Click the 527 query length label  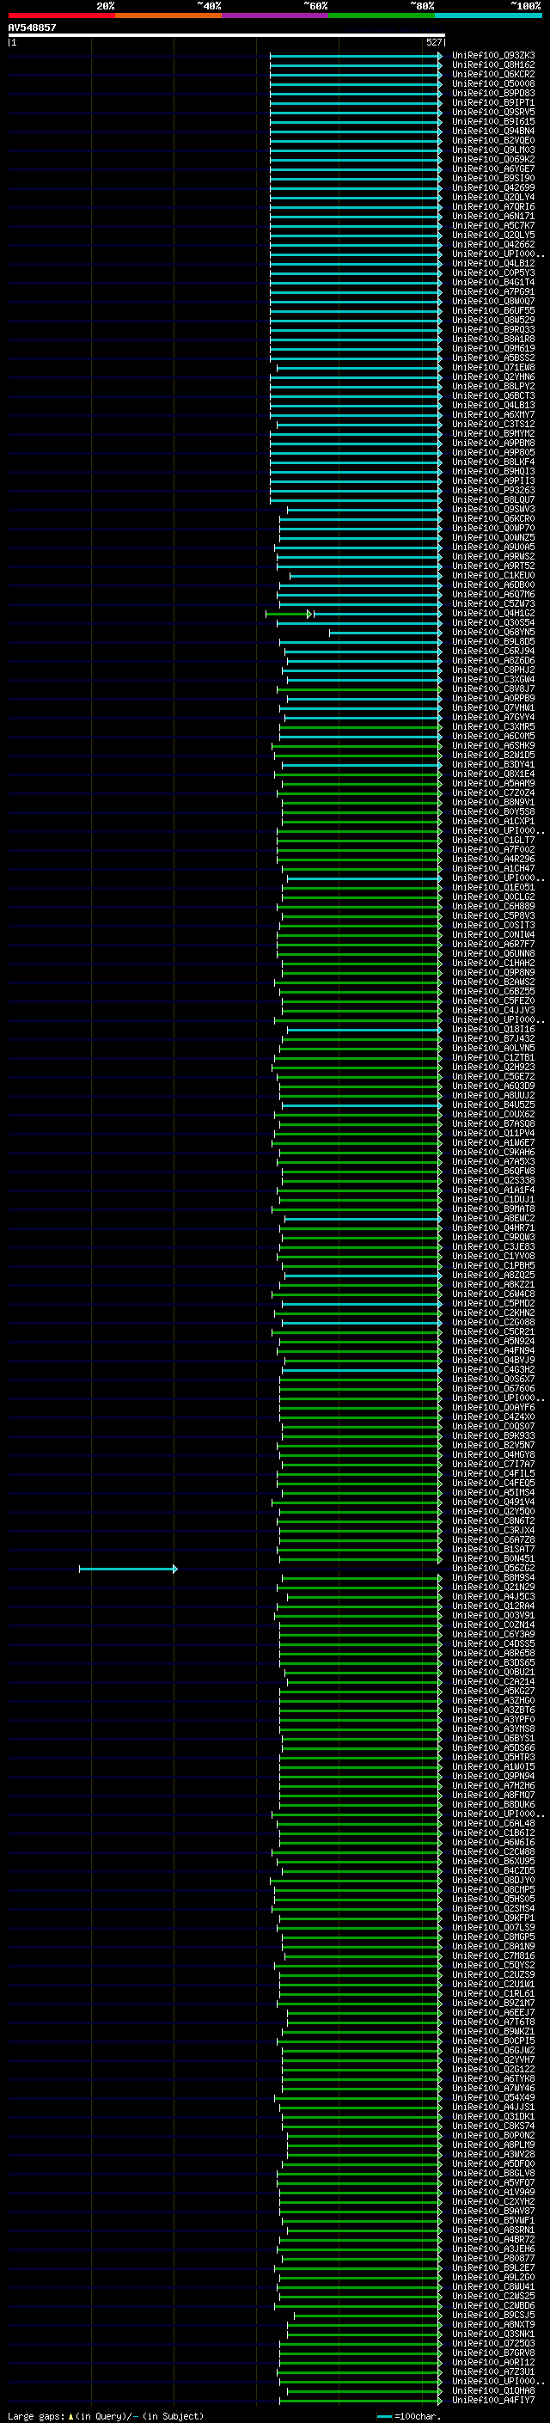(433, 42)
